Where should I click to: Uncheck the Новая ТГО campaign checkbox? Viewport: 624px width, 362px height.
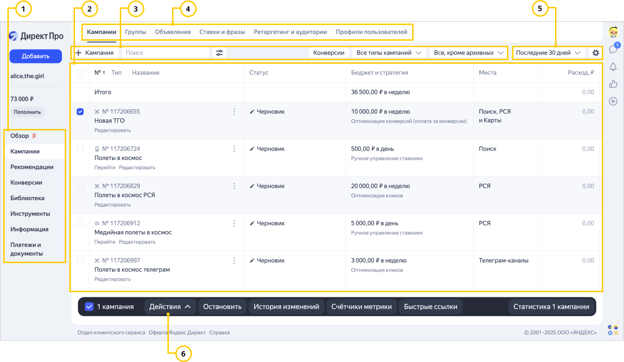tap(80, 112)
